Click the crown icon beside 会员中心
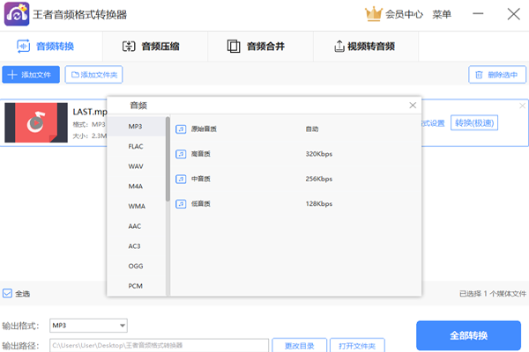Image resolution: width=529 pixels, height=352 pixels. coord(373,14)
